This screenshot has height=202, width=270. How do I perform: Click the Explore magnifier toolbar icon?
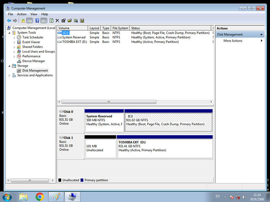(76, 21)
